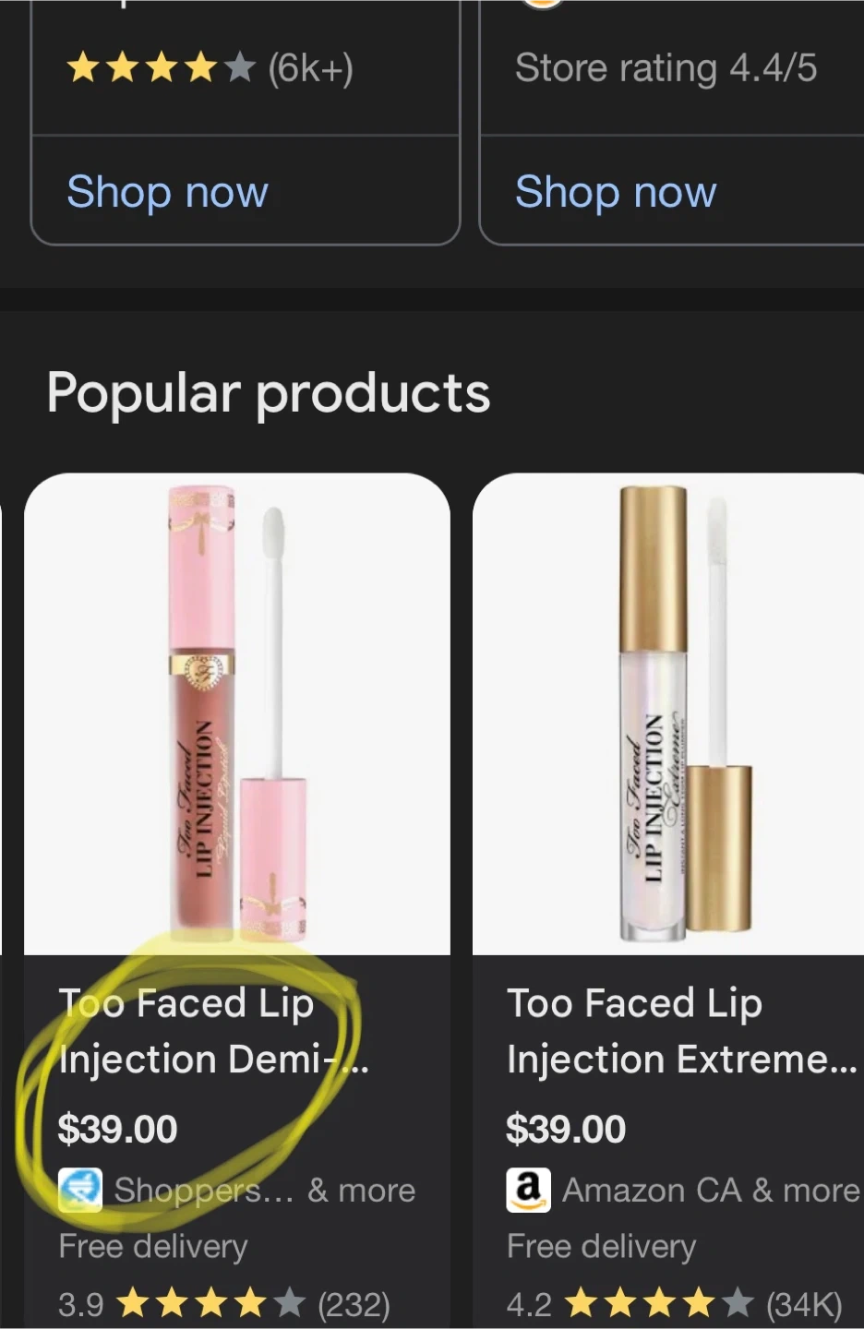Tap the 4.2 star rating stars
The height and width of the screenshot is (1329, 864).
(659, 1303)
